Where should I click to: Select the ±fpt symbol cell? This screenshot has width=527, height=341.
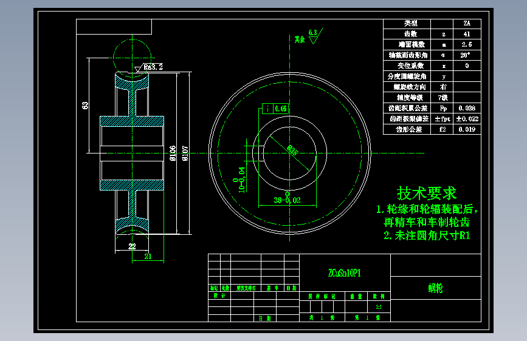443,119
